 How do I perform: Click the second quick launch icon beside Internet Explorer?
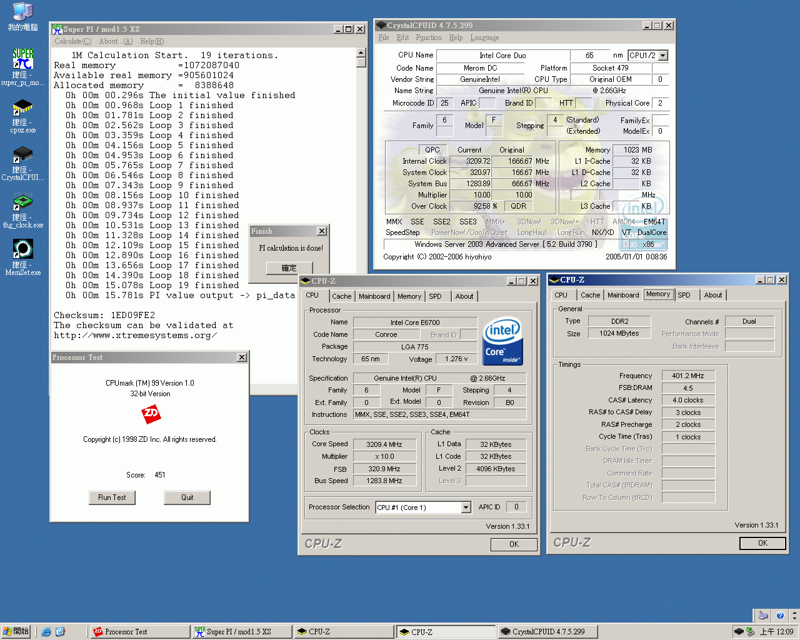pyautogui.click(x=60, y=632)
